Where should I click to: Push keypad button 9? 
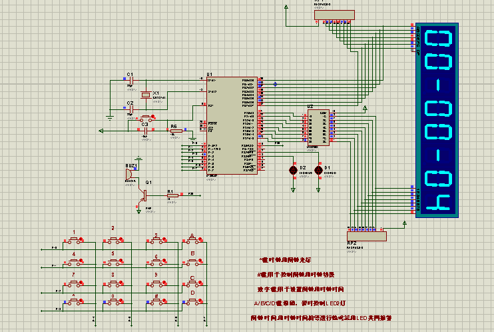pos(156,283)
